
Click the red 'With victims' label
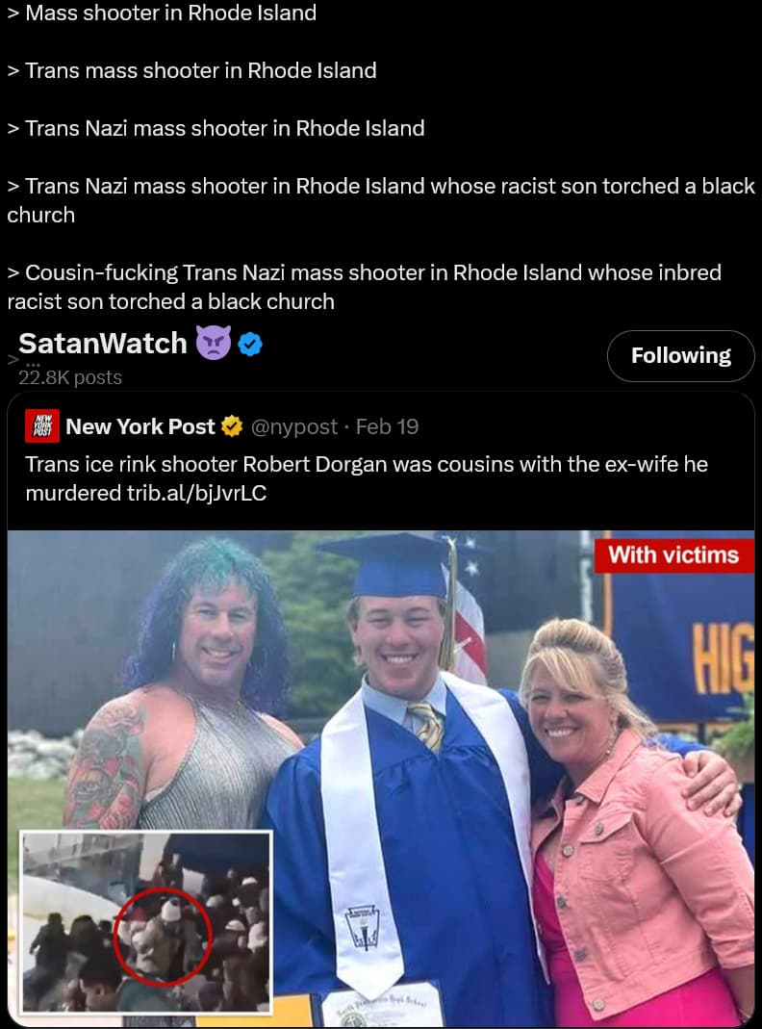pos(673,555)
